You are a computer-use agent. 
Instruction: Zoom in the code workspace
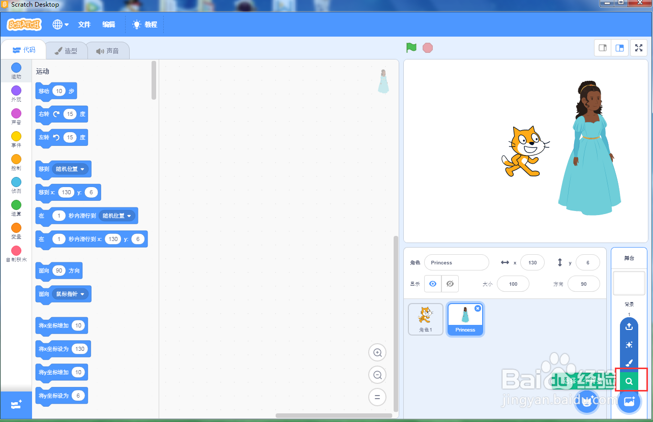click(377, 352)
